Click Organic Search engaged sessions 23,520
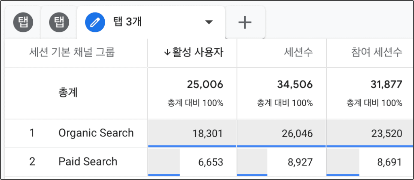Viewport: 414px width, 180px height. pyautogui.click(x=387, y=134)
